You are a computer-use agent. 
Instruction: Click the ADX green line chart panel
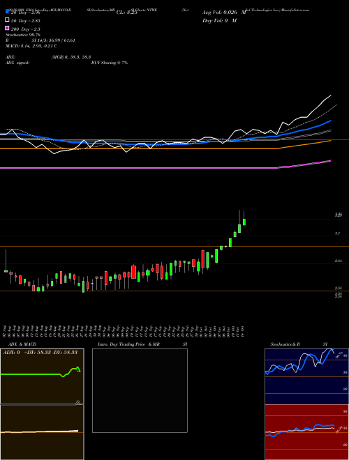click(42, 376)
